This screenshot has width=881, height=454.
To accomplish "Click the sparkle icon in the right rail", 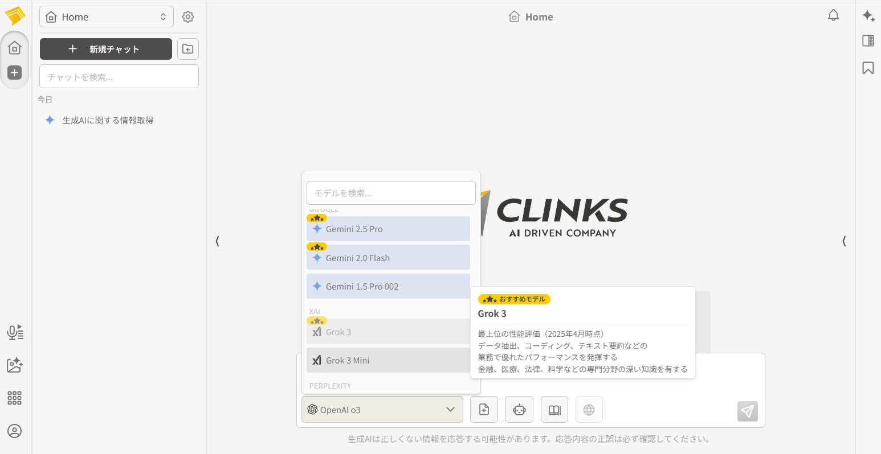I will point(868,16).
